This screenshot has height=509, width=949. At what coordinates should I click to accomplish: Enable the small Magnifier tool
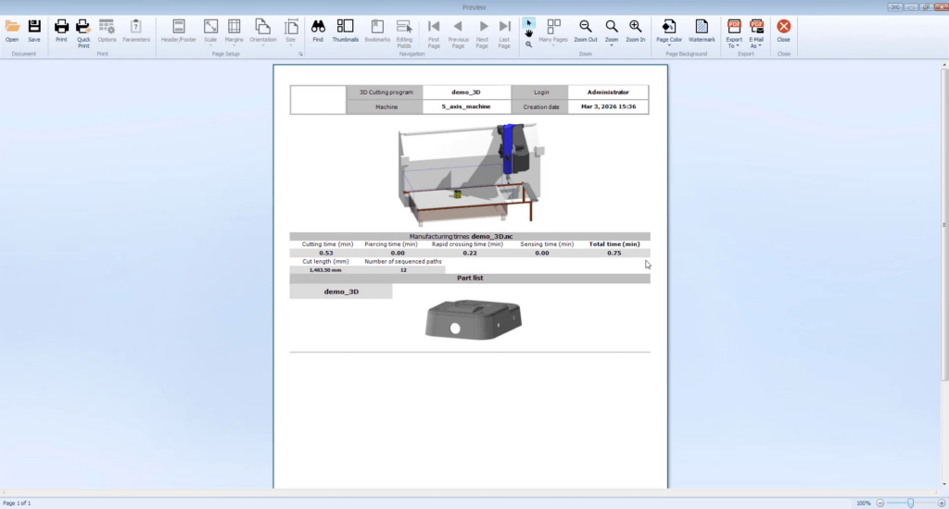tap(529, 43)
